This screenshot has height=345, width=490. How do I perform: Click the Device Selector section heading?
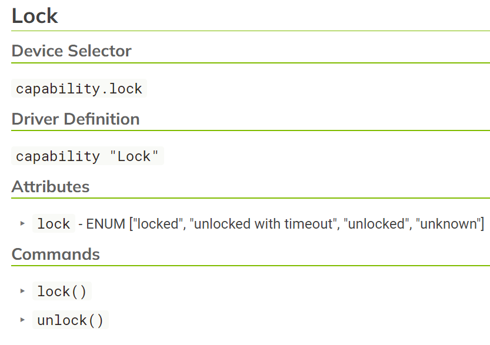click(x=71, y=51)
